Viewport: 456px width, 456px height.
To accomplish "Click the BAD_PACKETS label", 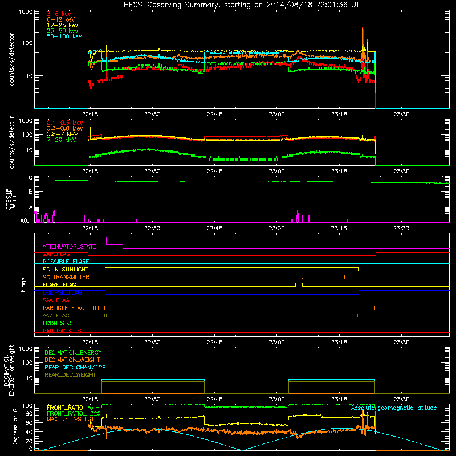I will [x=62, y=331].
